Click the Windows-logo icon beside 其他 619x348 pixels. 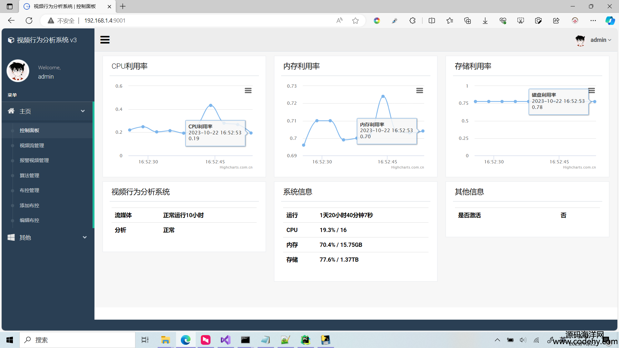coord(11,237)
